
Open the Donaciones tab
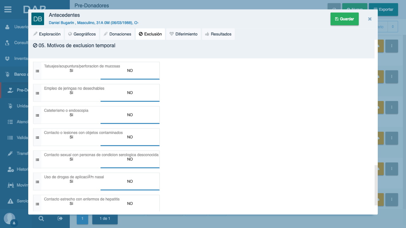tap(117, 34)
